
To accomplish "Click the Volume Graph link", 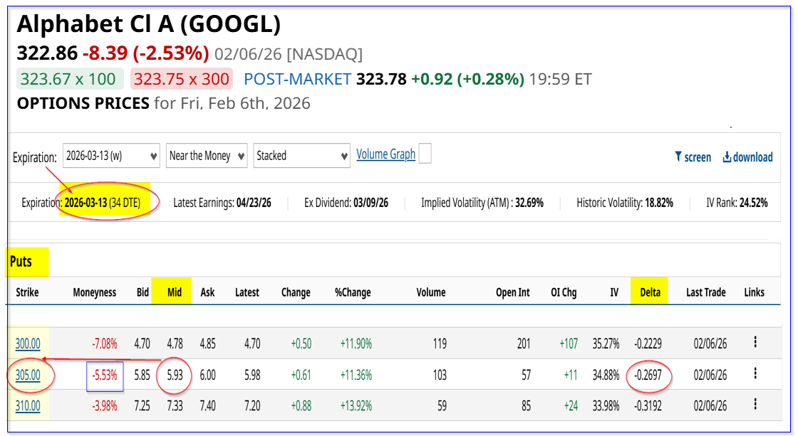I will point(385,154).
